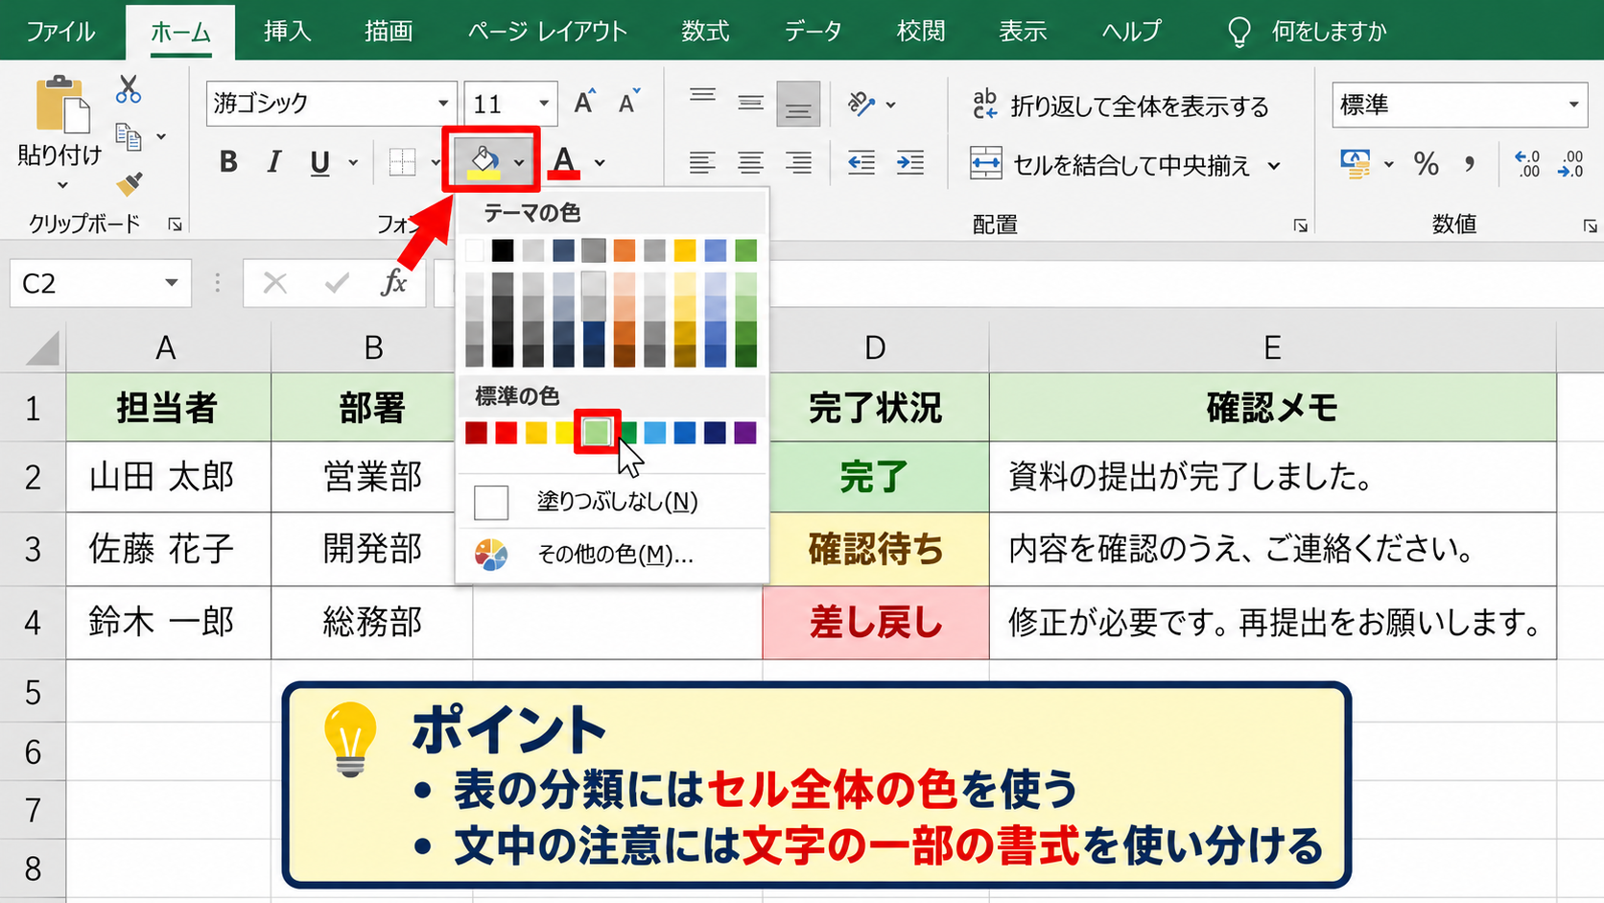Expand the paste options arrow
The height and width of the screenshot is (903, 1604).
[62, 185]
